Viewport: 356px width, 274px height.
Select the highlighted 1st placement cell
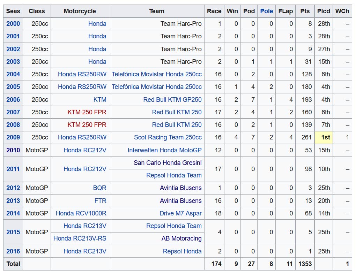coord(324,137)
